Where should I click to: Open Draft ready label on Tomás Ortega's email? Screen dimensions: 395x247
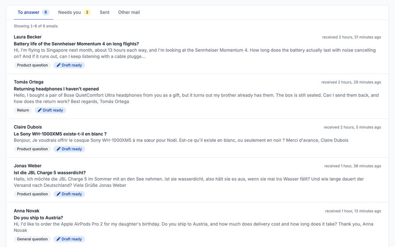50,110
